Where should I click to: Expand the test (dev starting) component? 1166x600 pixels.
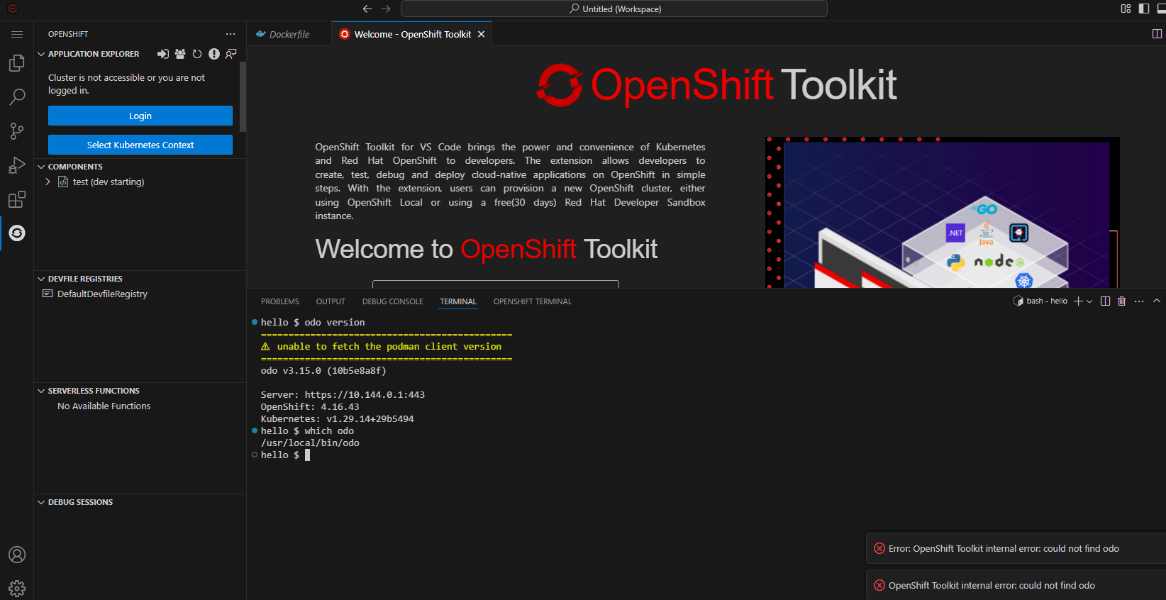tap(48, 182)
